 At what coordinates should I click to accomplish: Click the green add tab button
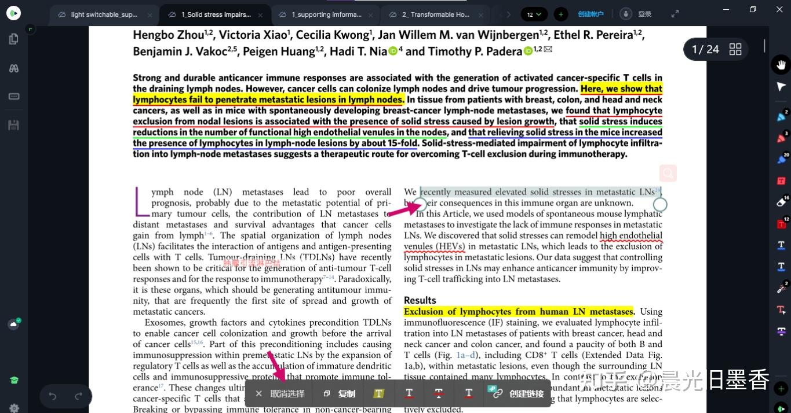pyautogui.click(x=560, y=14)
